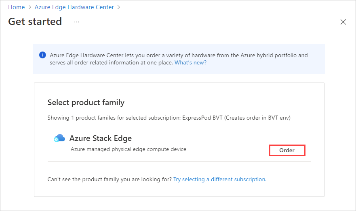Click chevron after Azure Edge Hardware Center
The image size is (356, 211).
tap(118, 7)
